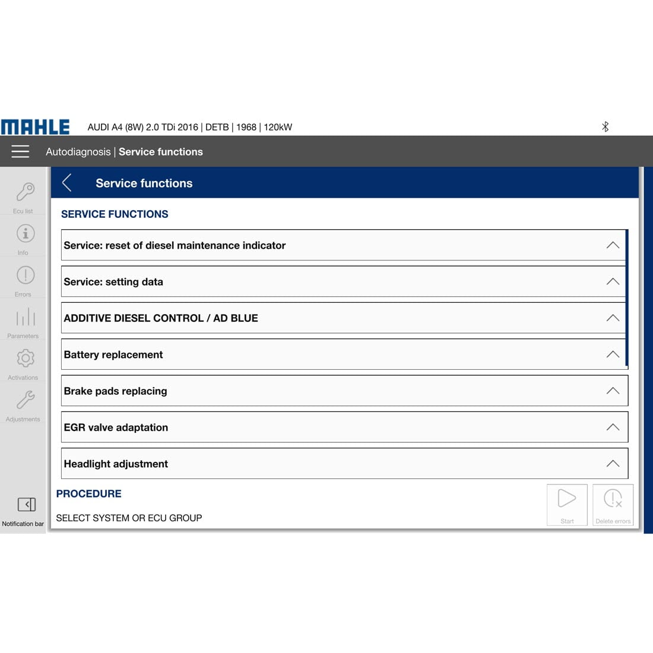Screen dimensions: 653x653
Task: Expand the EGR valve adaptation chevron
Action: point(613,427)
